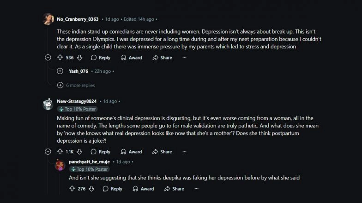Open more options on panchyatt_he_muje's reply

coord(196,188)
